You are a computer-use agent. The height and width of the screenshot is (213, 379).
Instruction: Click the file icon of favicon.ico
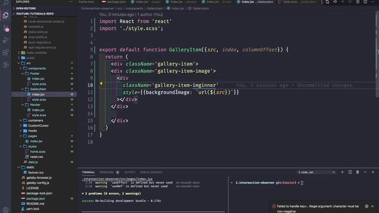pos(25,172)
